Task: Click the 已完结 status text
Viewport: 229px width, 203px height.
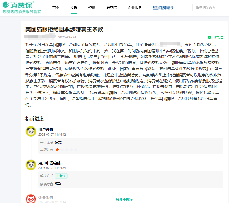Action: (x=218, y=38)
